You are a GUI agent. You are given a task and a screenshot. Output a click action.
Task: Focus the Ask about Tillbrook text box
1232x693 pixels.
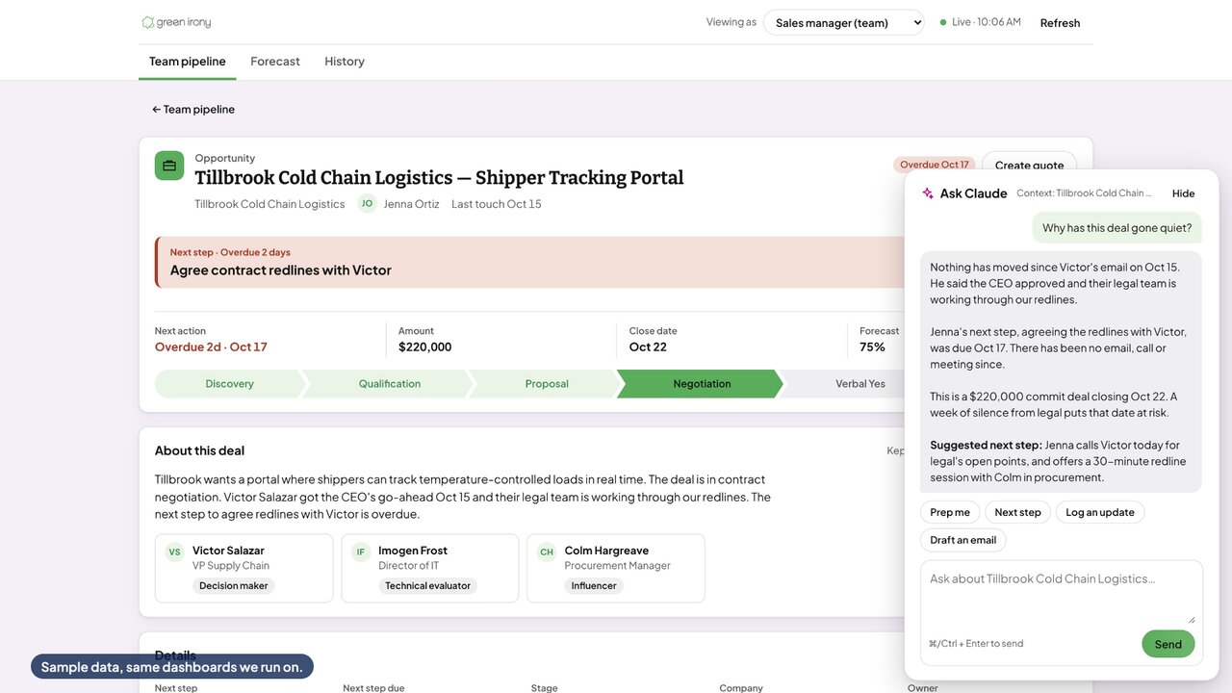click(x=1062, y=593)
